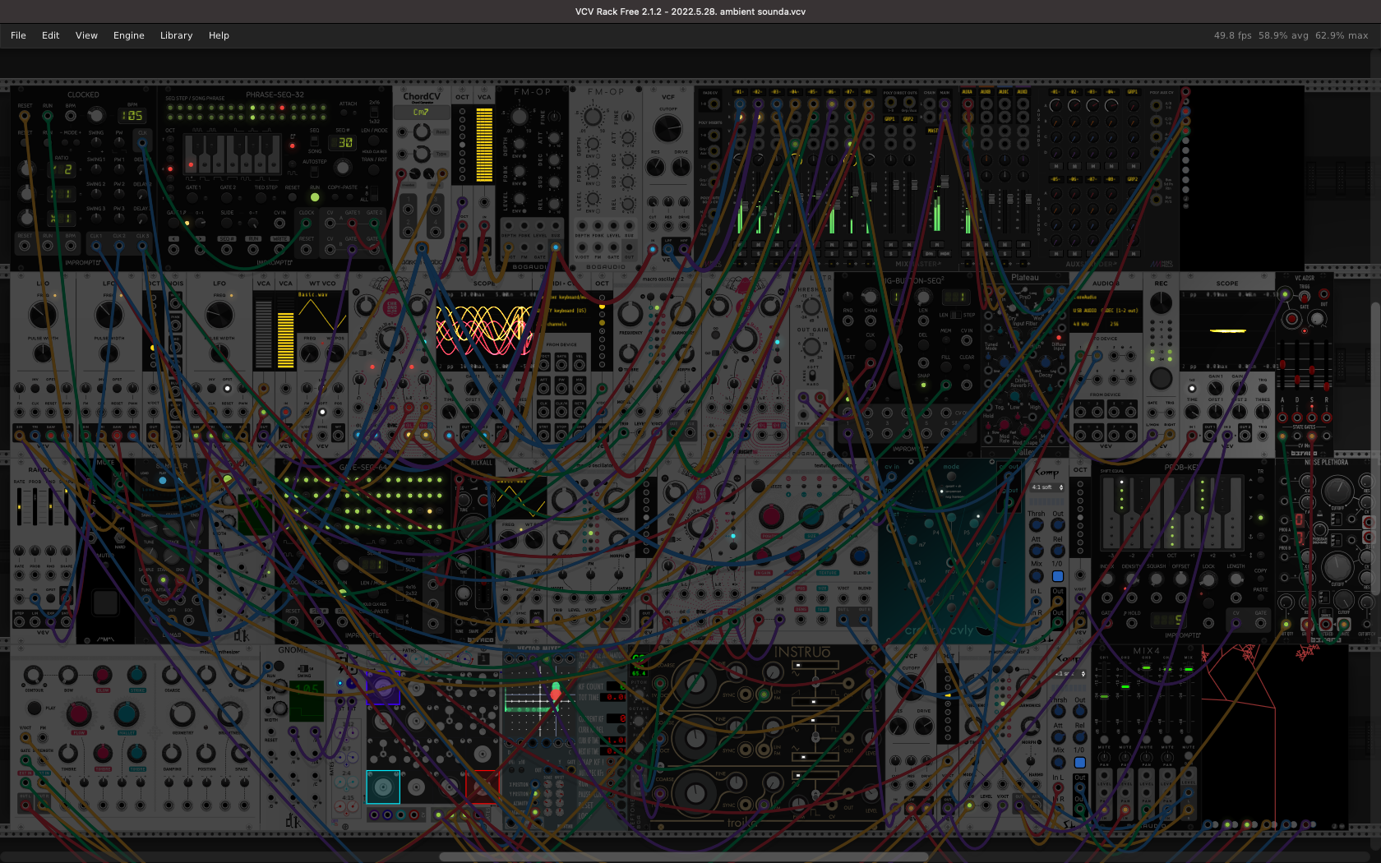Open the USB AUDIO CODEC device selector
Screen dimensions: 1381x863
point(1107,311)
